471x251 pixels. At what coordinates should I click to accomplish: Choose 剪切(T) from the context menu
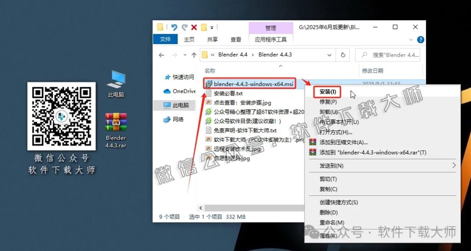pyautogui.click(x=328, y=179)
